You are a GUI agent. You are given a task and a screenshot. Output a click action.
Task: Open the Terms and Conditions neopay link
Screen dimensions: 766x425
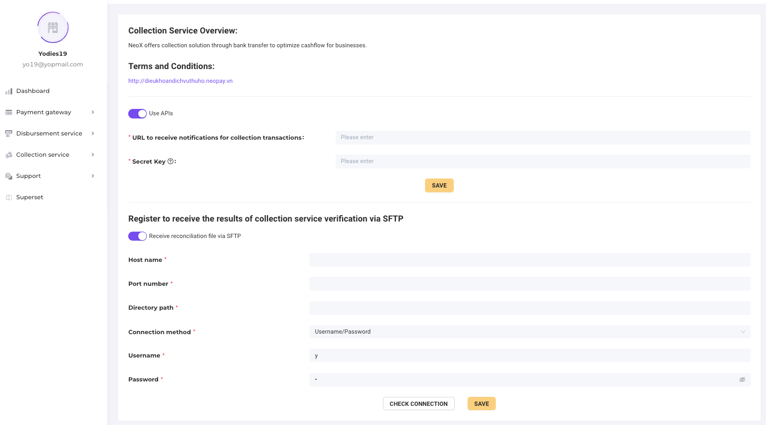(x=180, y=81)
